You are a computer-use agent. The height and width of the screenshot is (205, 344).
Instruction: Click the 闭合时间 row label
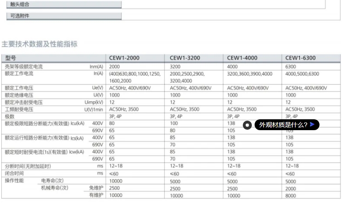point(14,173)
